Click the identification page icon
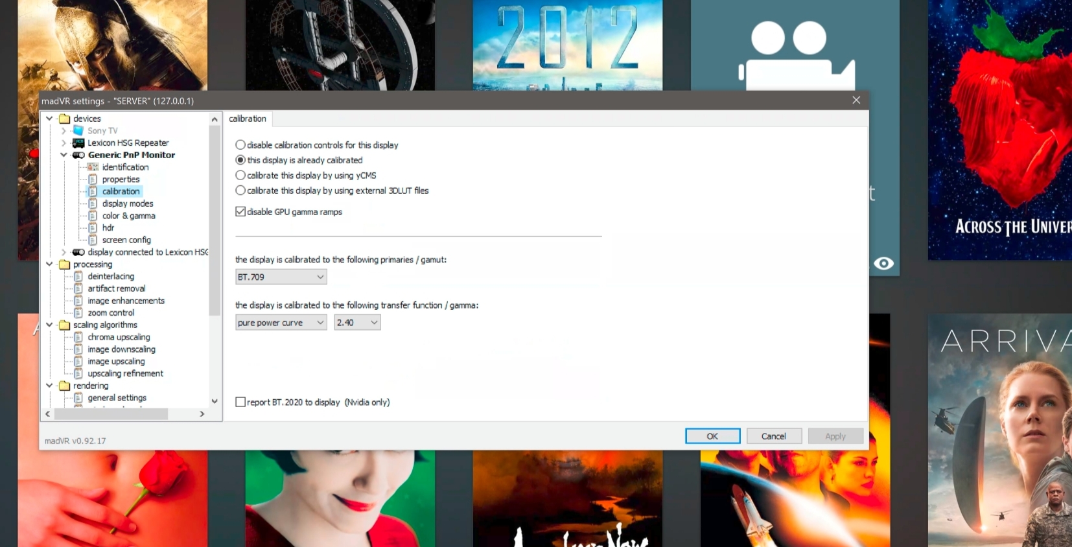This screenshot has height=547, width=1072. 93,167
